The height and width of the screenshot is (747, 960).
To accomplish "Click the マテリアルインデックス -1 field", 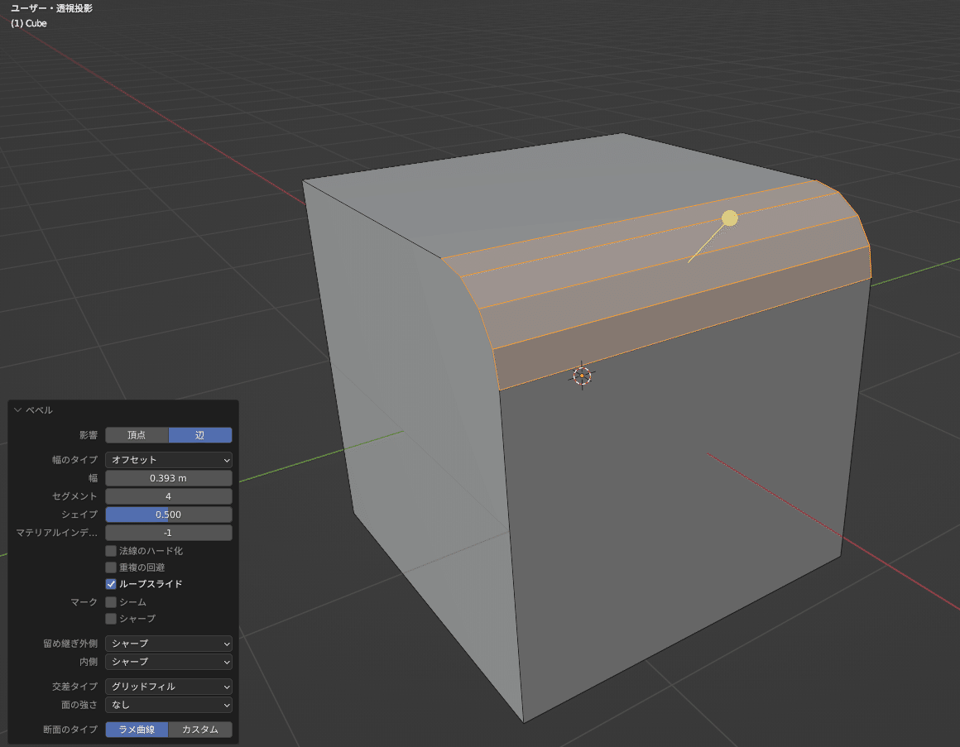I will tap(168, 533).
